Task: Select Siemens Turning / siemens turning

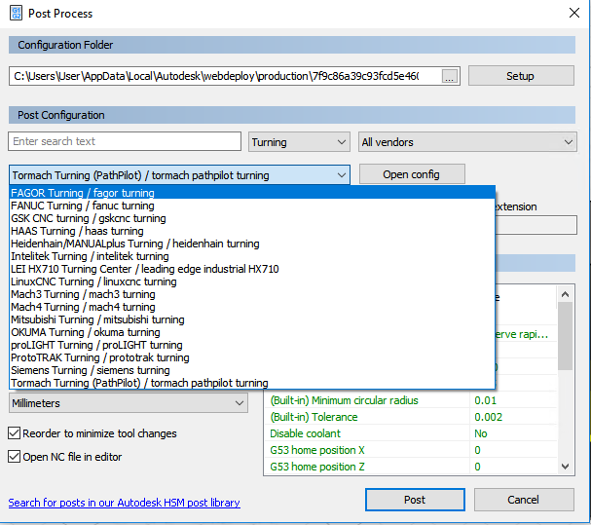Action: coord(252,370)
